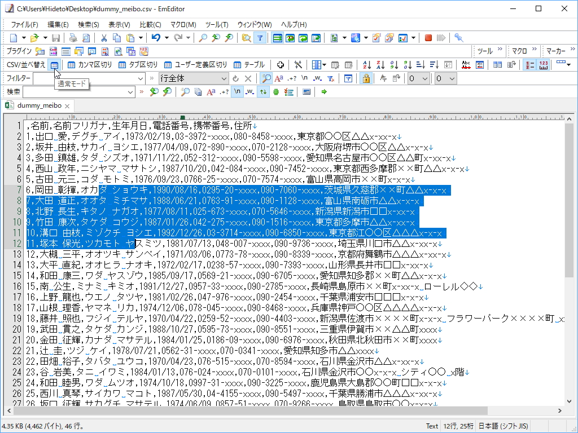Enable regex matching .+? in the filter
The image size is (578, 433).
292,78
